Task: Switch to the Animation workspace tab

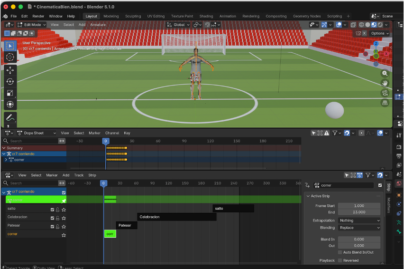Action: click(x=228, y=16)
